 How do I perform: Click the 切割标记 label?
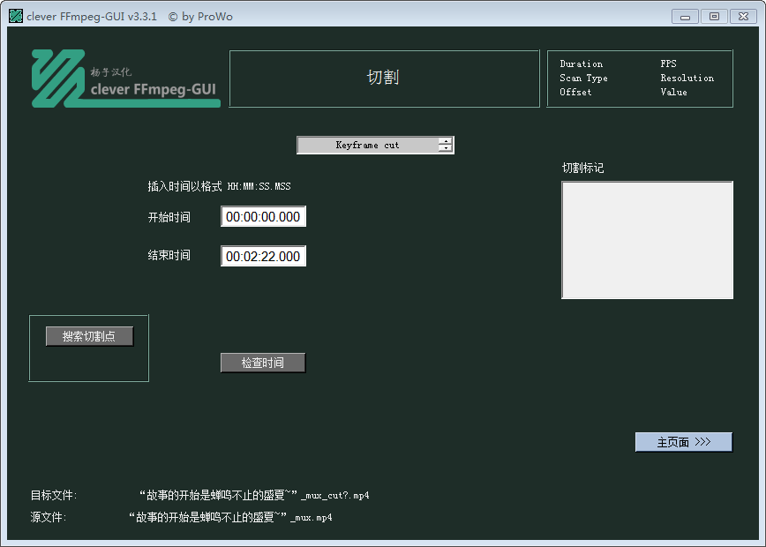582,168
